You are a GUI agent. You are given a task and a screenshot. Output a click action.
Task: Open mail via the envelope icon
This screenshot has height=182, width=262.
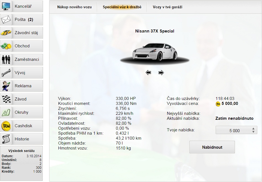[6, 20]
